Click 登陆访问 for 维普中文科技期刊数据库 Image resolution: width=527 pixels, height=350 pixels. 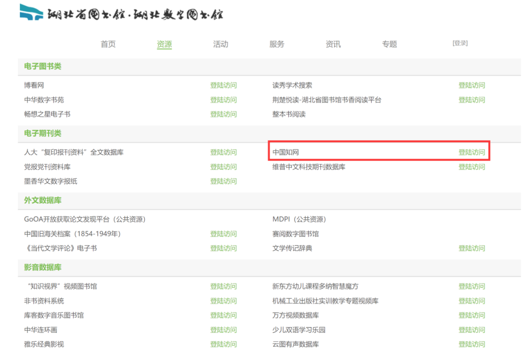pyautogui.click(x=472, y=167)
